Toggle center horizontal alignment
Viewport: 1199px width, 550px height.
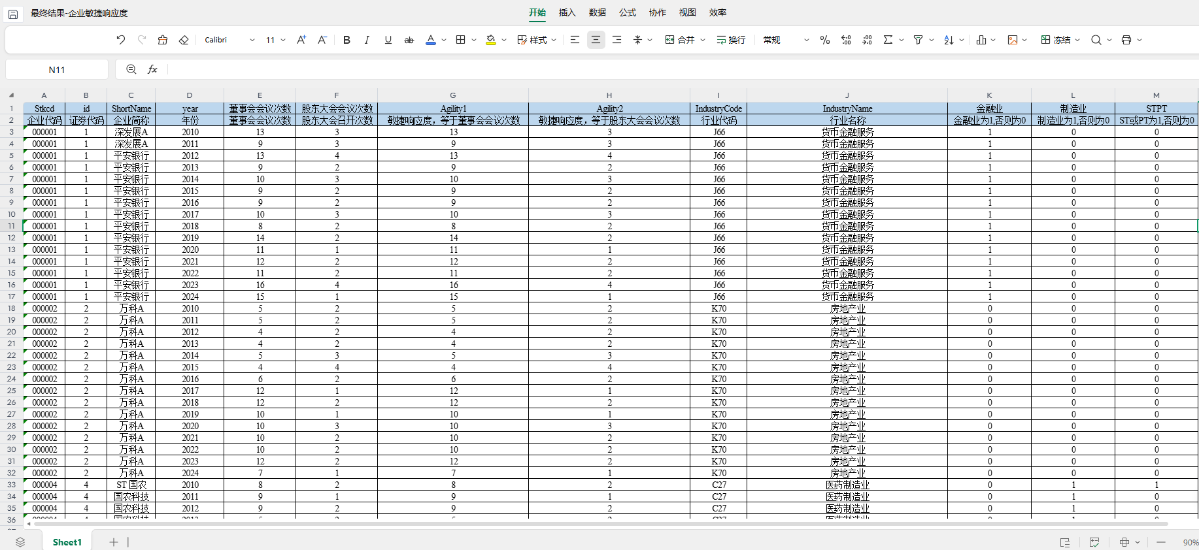[596, 40]
